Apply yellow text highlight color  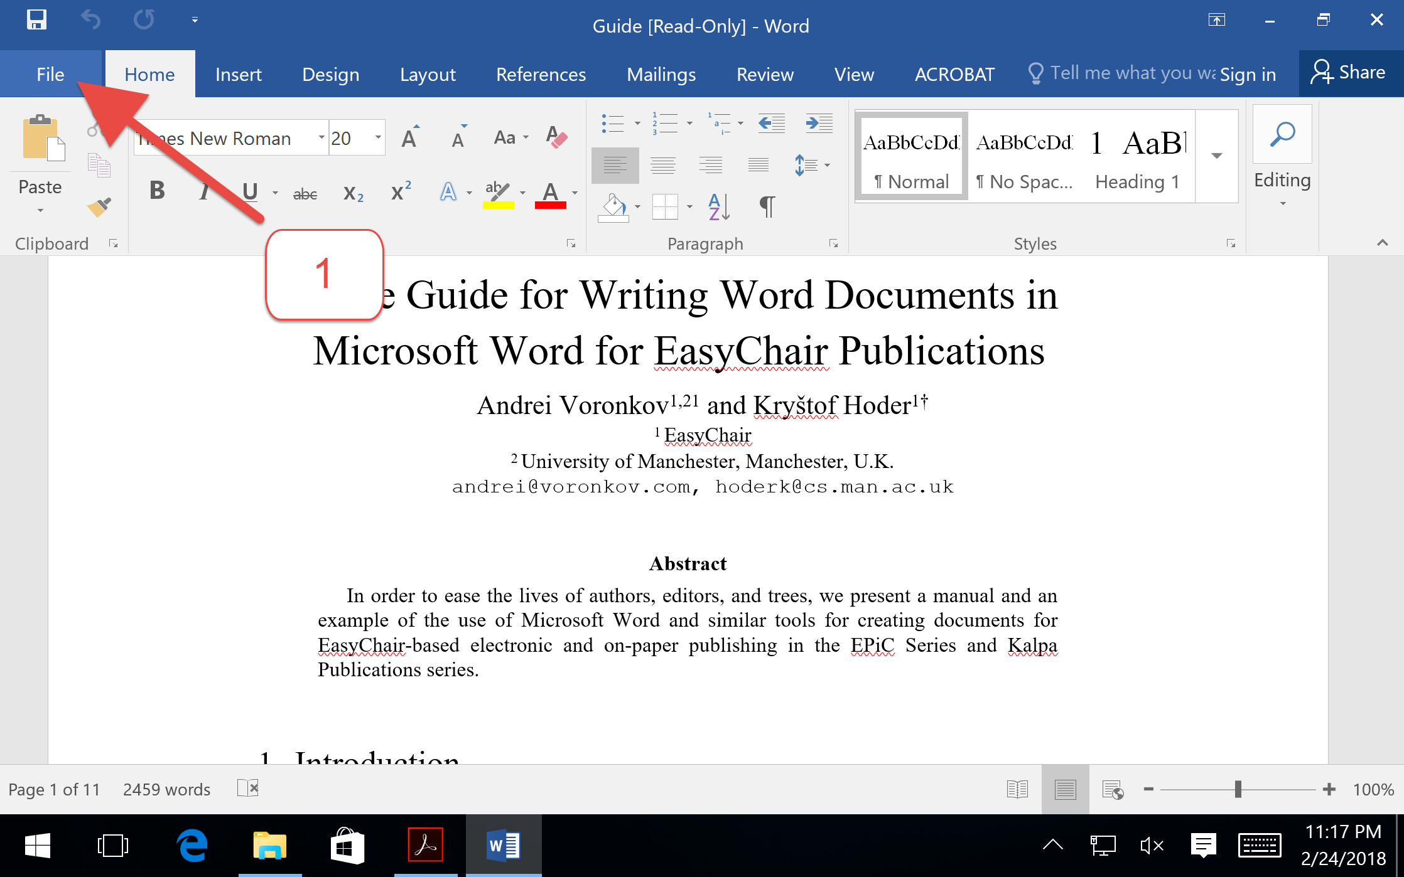(x=499, y=194)
